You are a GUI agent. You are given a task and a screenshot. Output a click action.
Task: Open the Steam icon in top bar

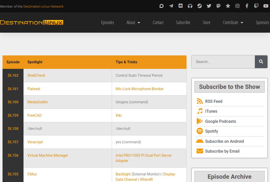[x=199, y=6]
